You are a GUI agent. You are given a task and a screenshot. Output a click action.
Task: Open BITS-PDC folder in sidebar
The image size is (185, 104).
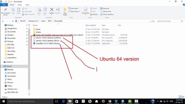coord(11,45)
